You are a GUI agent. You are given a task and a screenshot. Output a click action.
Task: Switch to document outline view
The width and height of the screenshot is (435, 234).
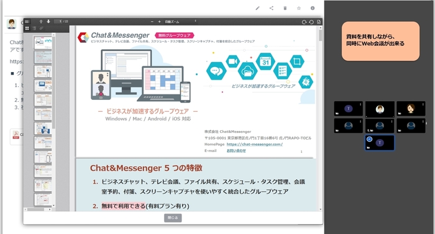34,29
